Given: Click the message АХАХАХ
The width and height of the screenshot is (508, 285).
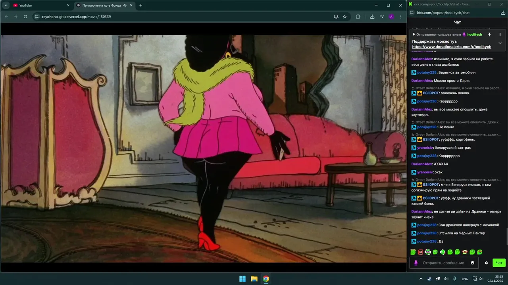Looking at the screenshot, I should pyautogui.click(x=441, y=164).
